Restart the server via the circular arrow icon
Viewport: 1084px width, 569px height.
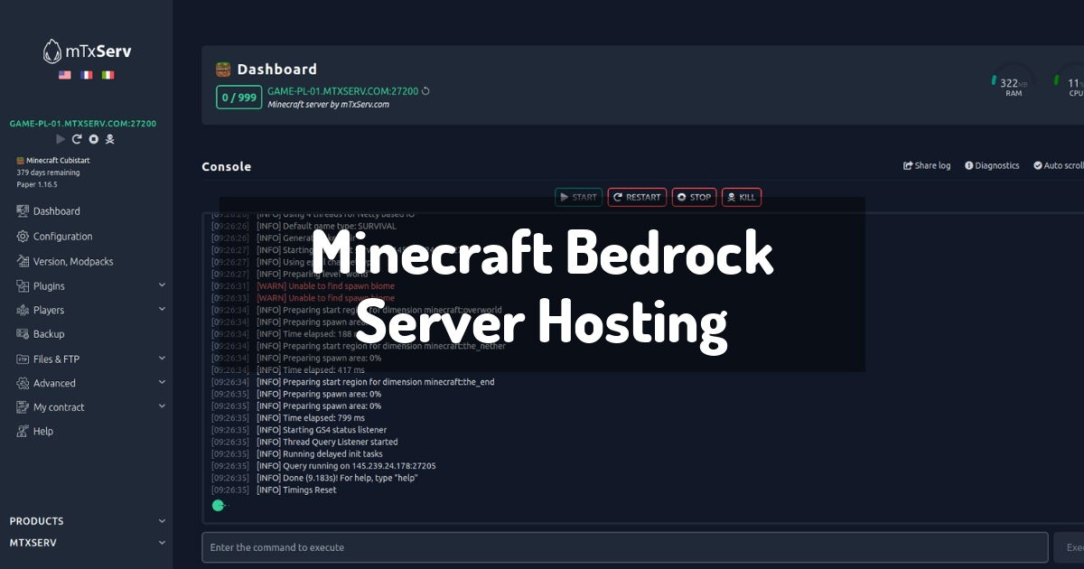(x=77, y=139)
